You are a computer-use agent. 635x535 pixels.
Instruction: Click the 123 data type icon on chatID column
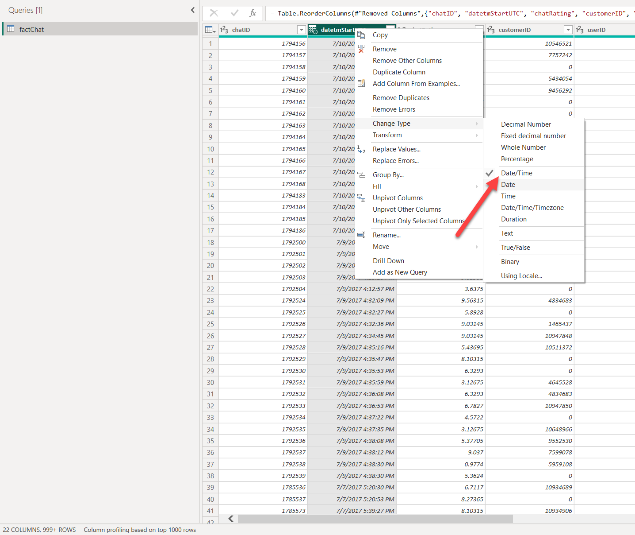coord(225,30)
